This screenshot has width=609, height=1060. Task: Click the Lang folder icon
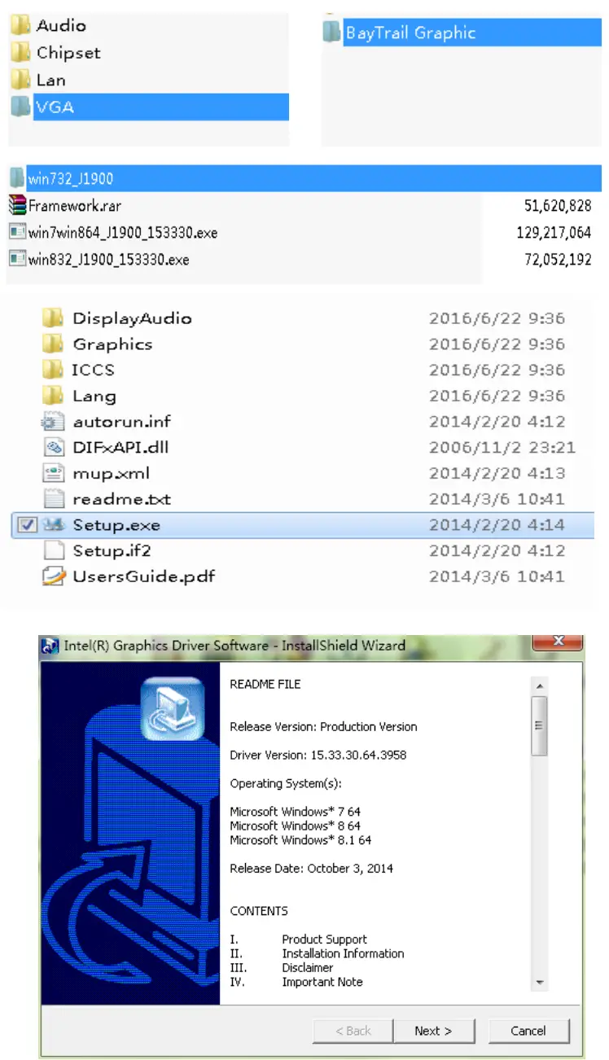(53, 396)
